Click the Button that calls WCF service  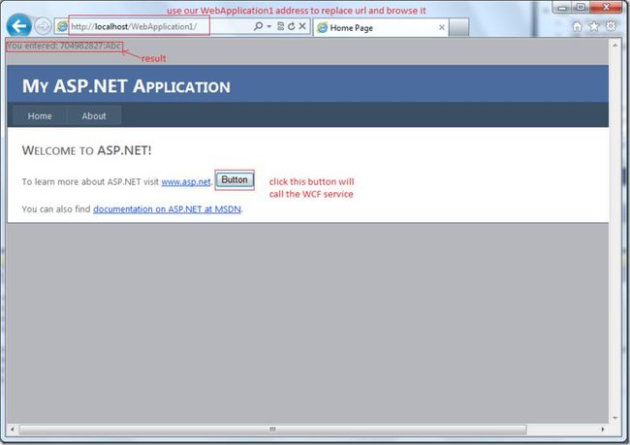(x=235, y=179)
